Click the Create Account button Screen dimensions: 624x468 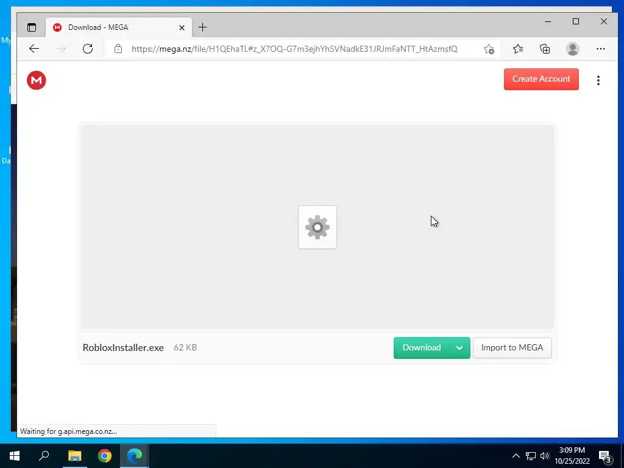pos(541,79)
